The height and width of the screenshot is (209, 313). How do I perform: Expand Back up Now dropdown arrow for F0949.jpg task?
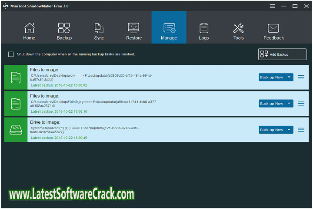click(x=289, y=103)
